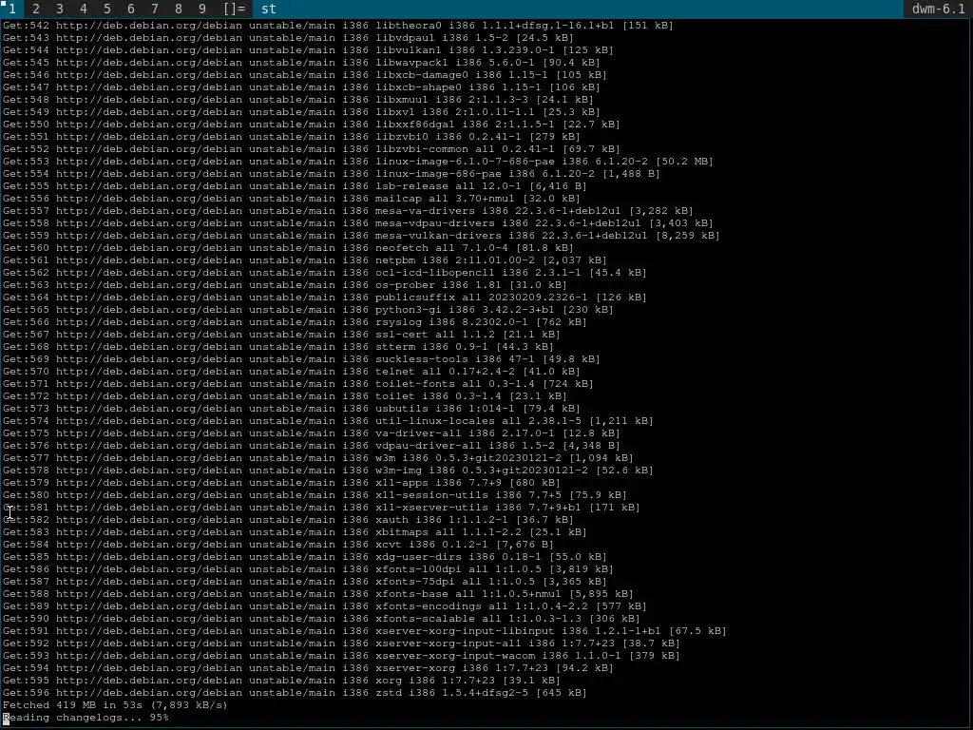
Task: Click the dwm-6.1 status text
Action: 938,9
